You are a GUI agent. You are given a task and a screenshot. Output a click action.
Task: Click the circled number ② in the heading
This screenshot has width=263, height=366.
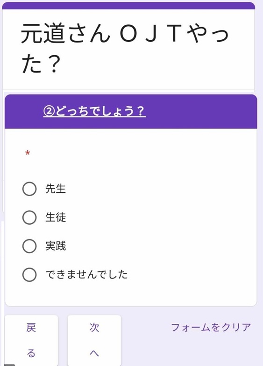[49, 111]
